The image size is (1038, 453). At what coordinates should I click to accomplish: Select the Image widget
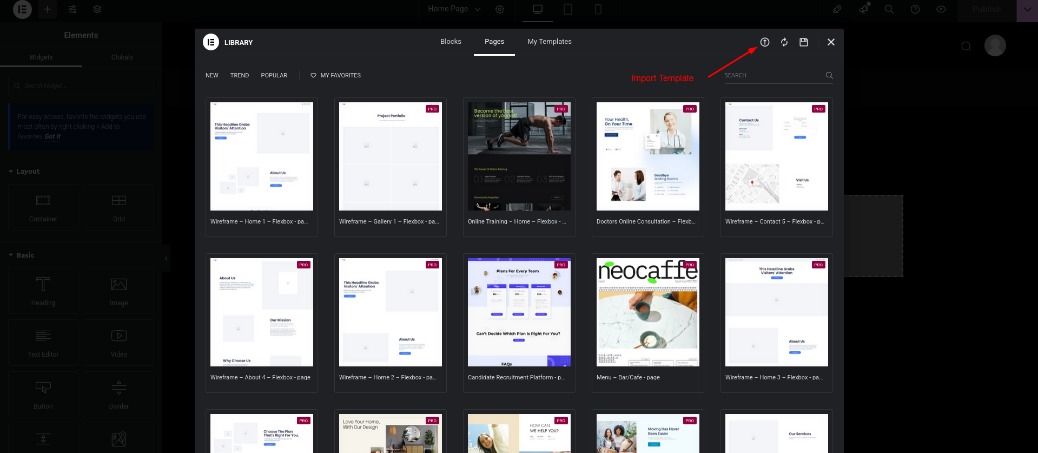(119, 291)
